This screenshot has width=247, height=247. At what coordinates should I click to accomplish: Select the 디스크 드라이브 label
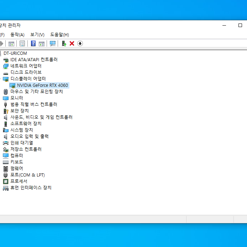[26, 72]
